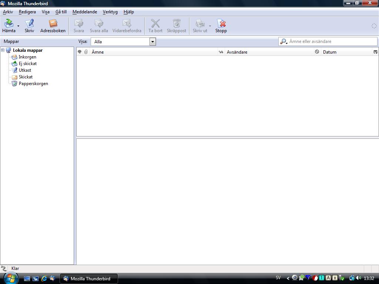The width and height of the screenshot is (379, 284).
Task: Click the Svara reply button
Action: click(79, 26)
